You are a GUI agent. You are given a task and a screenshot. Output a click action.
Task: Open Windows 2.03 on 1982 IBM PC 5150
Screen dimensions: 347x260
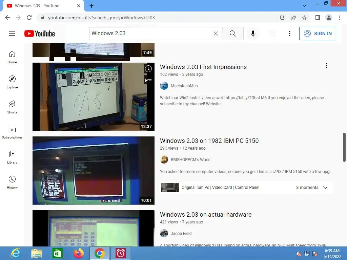click(x=209, y=141)
